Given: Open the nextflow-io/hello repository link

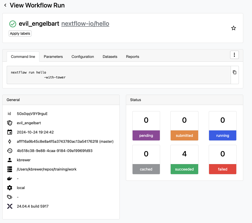Looking at the screenshot, I should pyautogui.click(x=85, y=24).
